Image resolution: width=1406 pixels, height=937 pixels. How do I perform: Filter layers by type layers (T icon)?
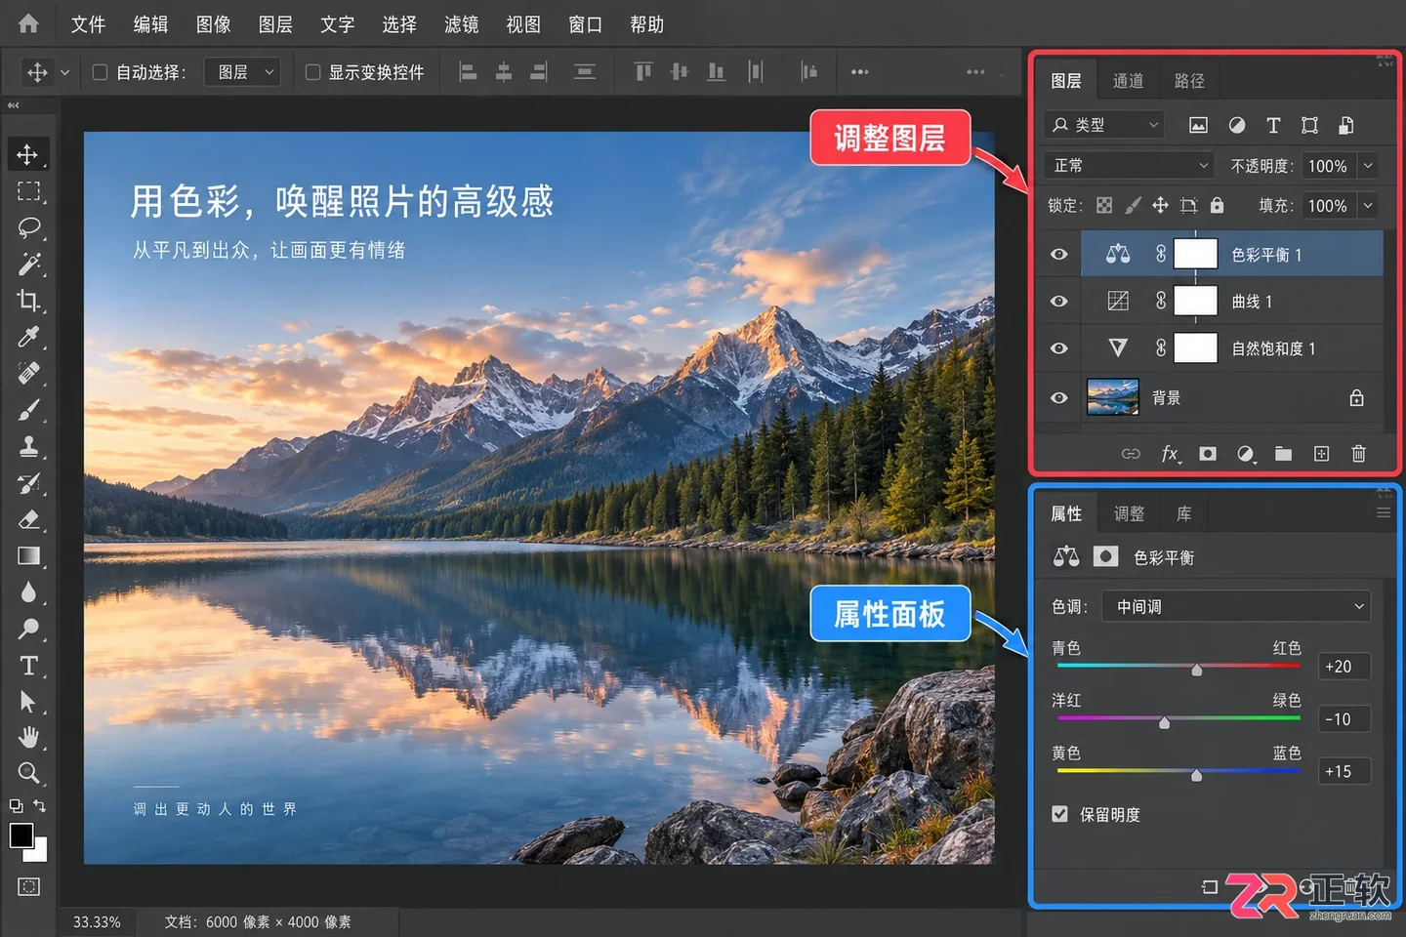[x=1273, y=125]
